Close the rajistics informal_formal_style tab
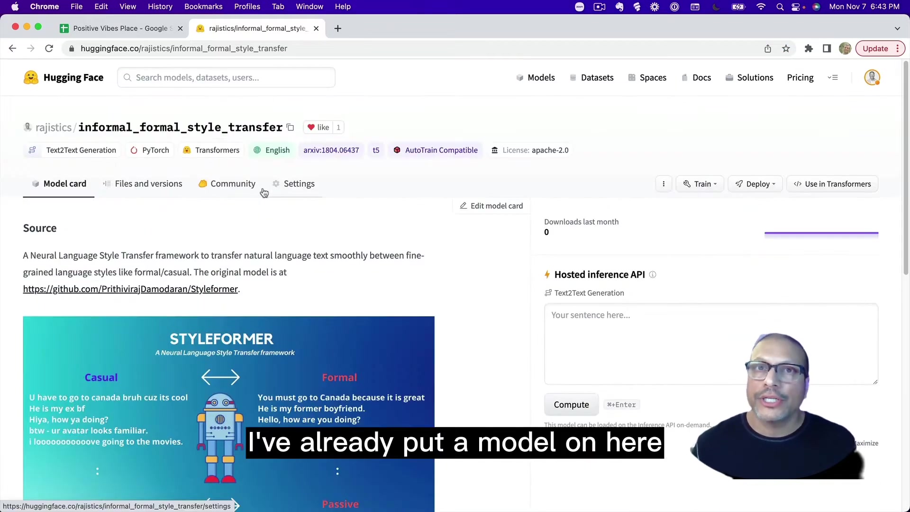Image resolution: width=910 pixels, height=512 pixels. [316, 28]
